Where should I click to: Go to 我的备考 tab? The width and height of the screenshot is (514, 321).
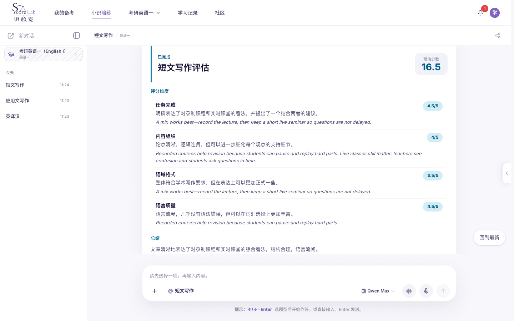(x=64, y=13)
